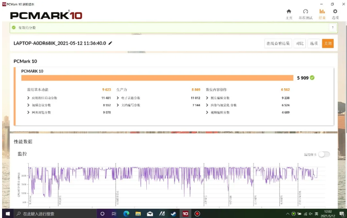Open Steam from the taskbar

173,213
